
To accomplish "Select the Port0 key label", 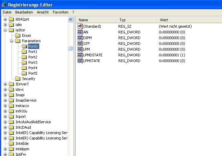I will pyautogui.click(x=33, y=46).
